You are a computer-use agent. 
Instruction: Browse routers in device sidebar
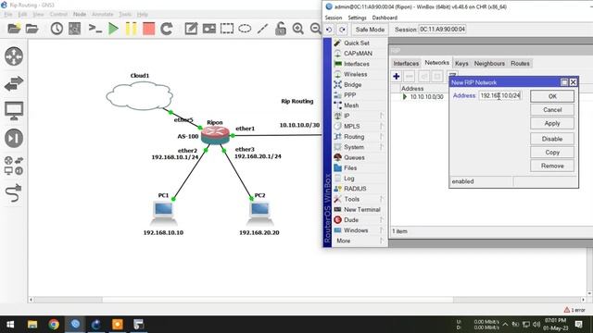point(14,56)
